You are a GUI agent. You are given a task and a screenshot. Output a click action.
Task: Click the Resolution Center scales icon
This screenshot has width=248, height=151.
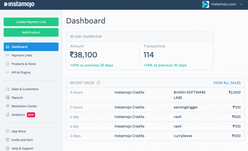8,106
